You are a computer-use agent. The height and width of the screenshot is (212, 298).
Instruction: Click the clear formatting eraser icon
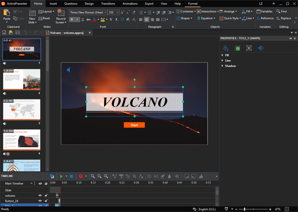[134, 12]
